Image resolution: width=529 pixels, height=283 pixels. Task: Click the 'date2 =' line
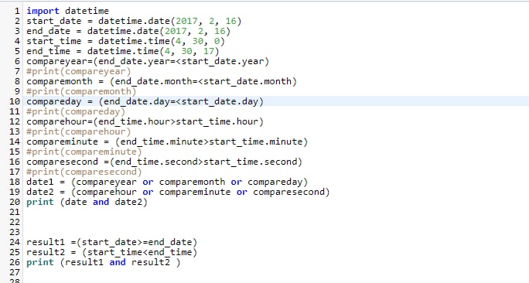pyautogui.click(x=178, y=192)
